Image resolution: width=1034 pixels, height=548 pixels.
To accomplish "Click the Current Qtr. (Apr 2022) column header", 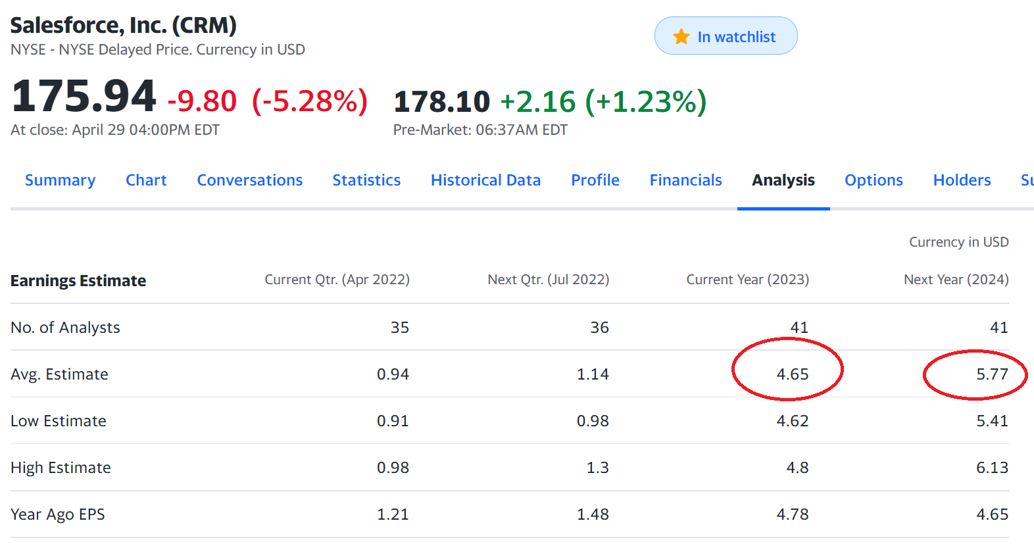I will [x=337, y=280].
